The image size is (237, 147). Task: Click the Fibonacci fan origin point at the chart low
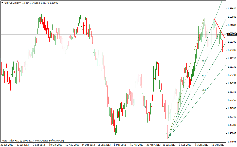click(168, 139)
